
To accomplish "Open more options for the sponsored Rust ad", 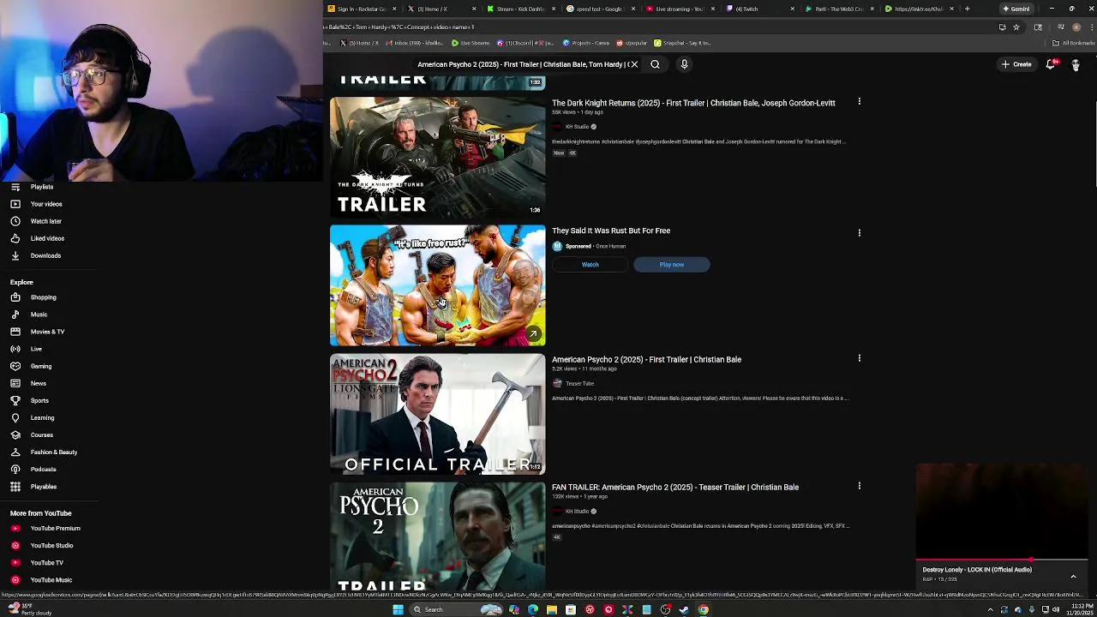I will pyautogui.click(x=859, y=231).
